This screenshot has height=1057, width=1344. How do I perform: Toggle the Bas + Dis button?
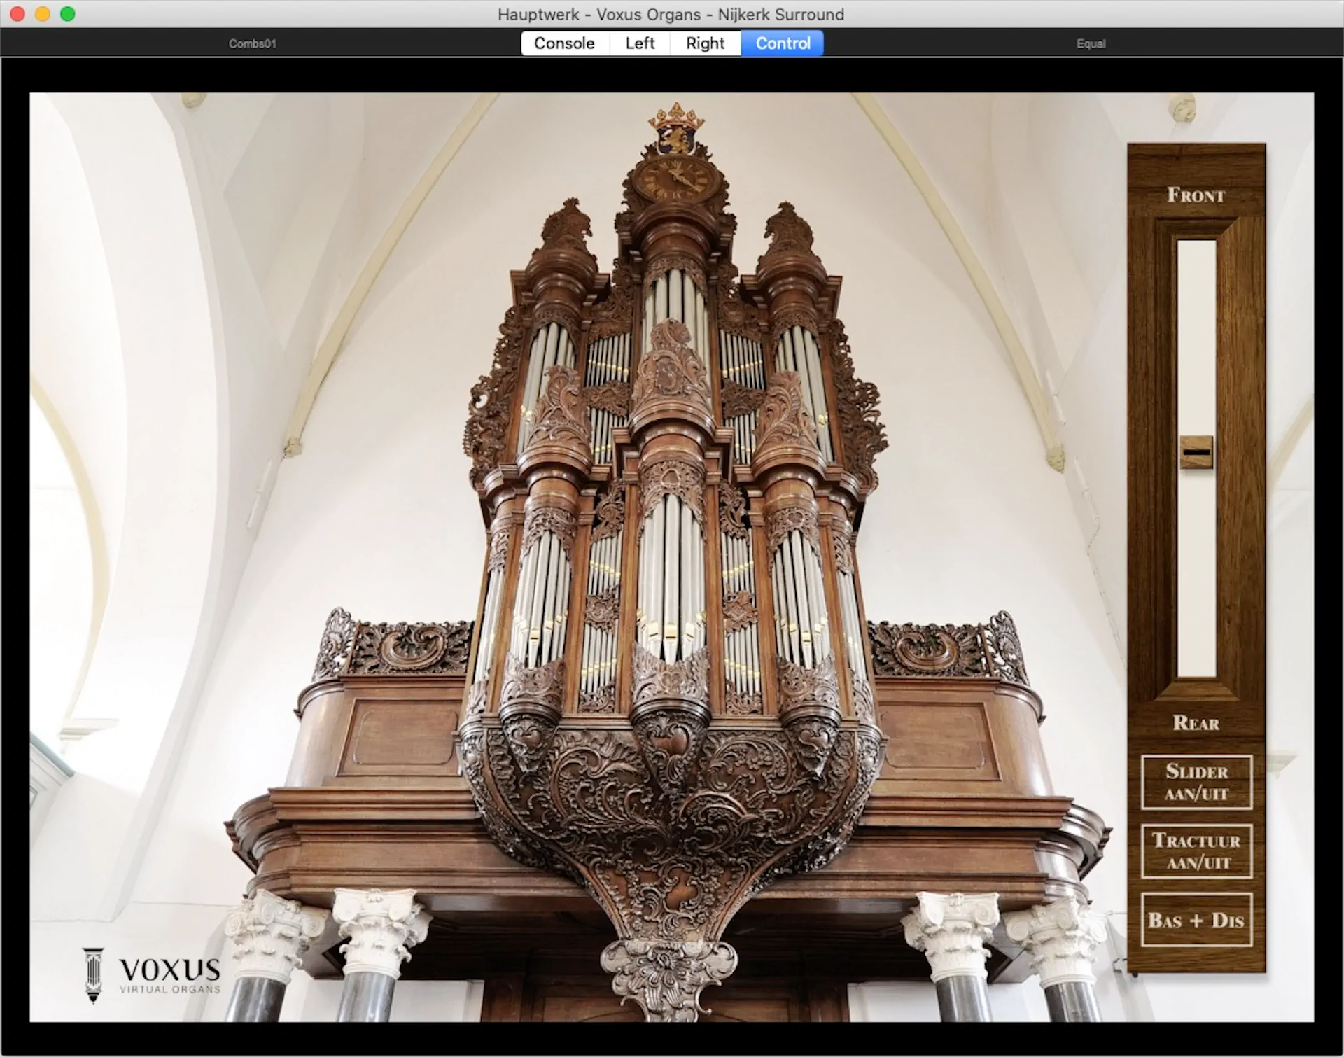click(1196, 919)
